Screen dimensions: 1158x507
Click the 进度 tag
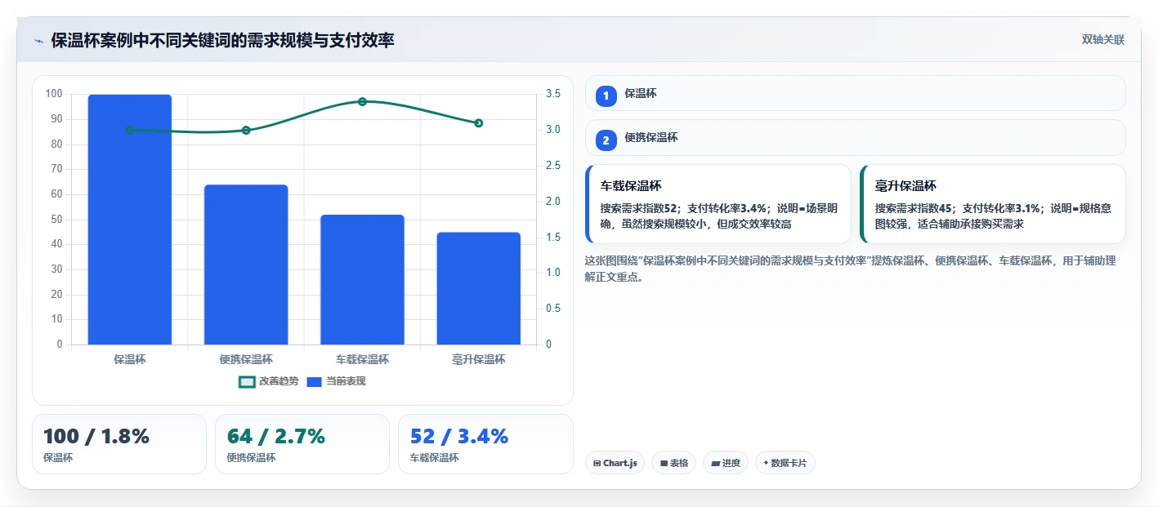726,463
